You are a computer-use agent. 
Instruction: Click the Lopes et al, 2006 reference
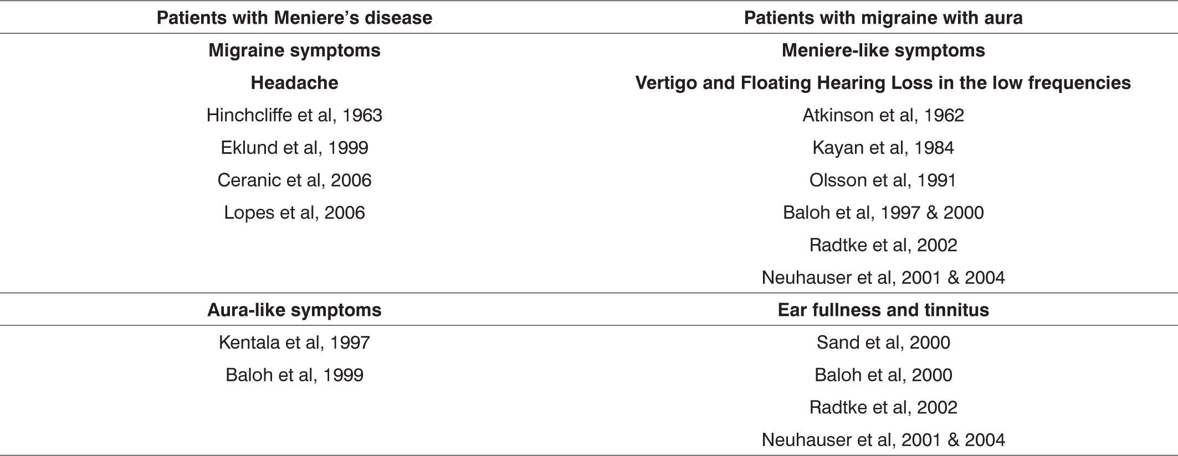pyautogui.click(x=294, y=213)
